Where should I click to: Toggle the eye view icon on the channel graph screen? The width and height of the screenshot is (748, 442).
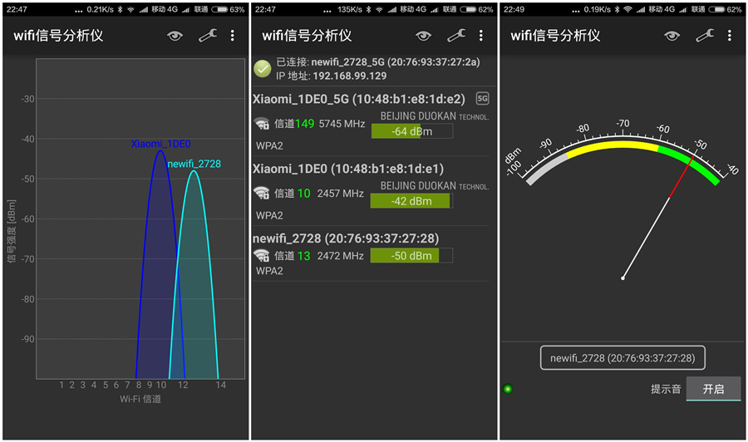tap(175, 36)
